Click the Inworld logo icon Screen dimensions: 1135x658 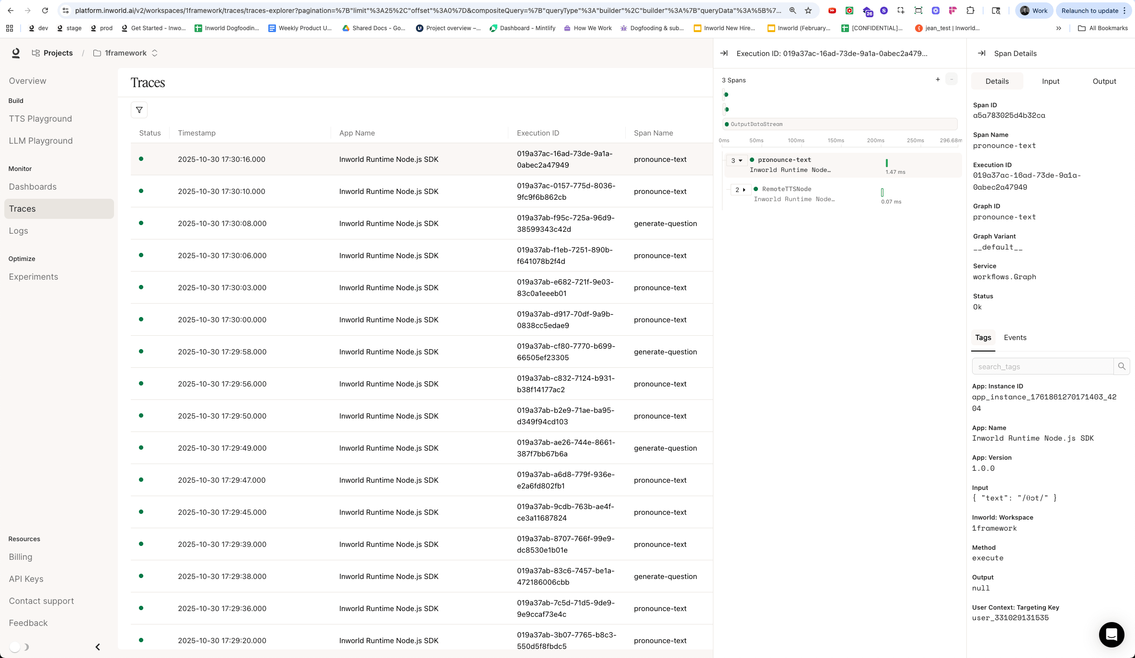click(x=16, y=53)
